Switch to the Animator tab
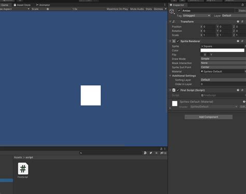The height and width of the screenshot is (194, 246). click(43, 5)
